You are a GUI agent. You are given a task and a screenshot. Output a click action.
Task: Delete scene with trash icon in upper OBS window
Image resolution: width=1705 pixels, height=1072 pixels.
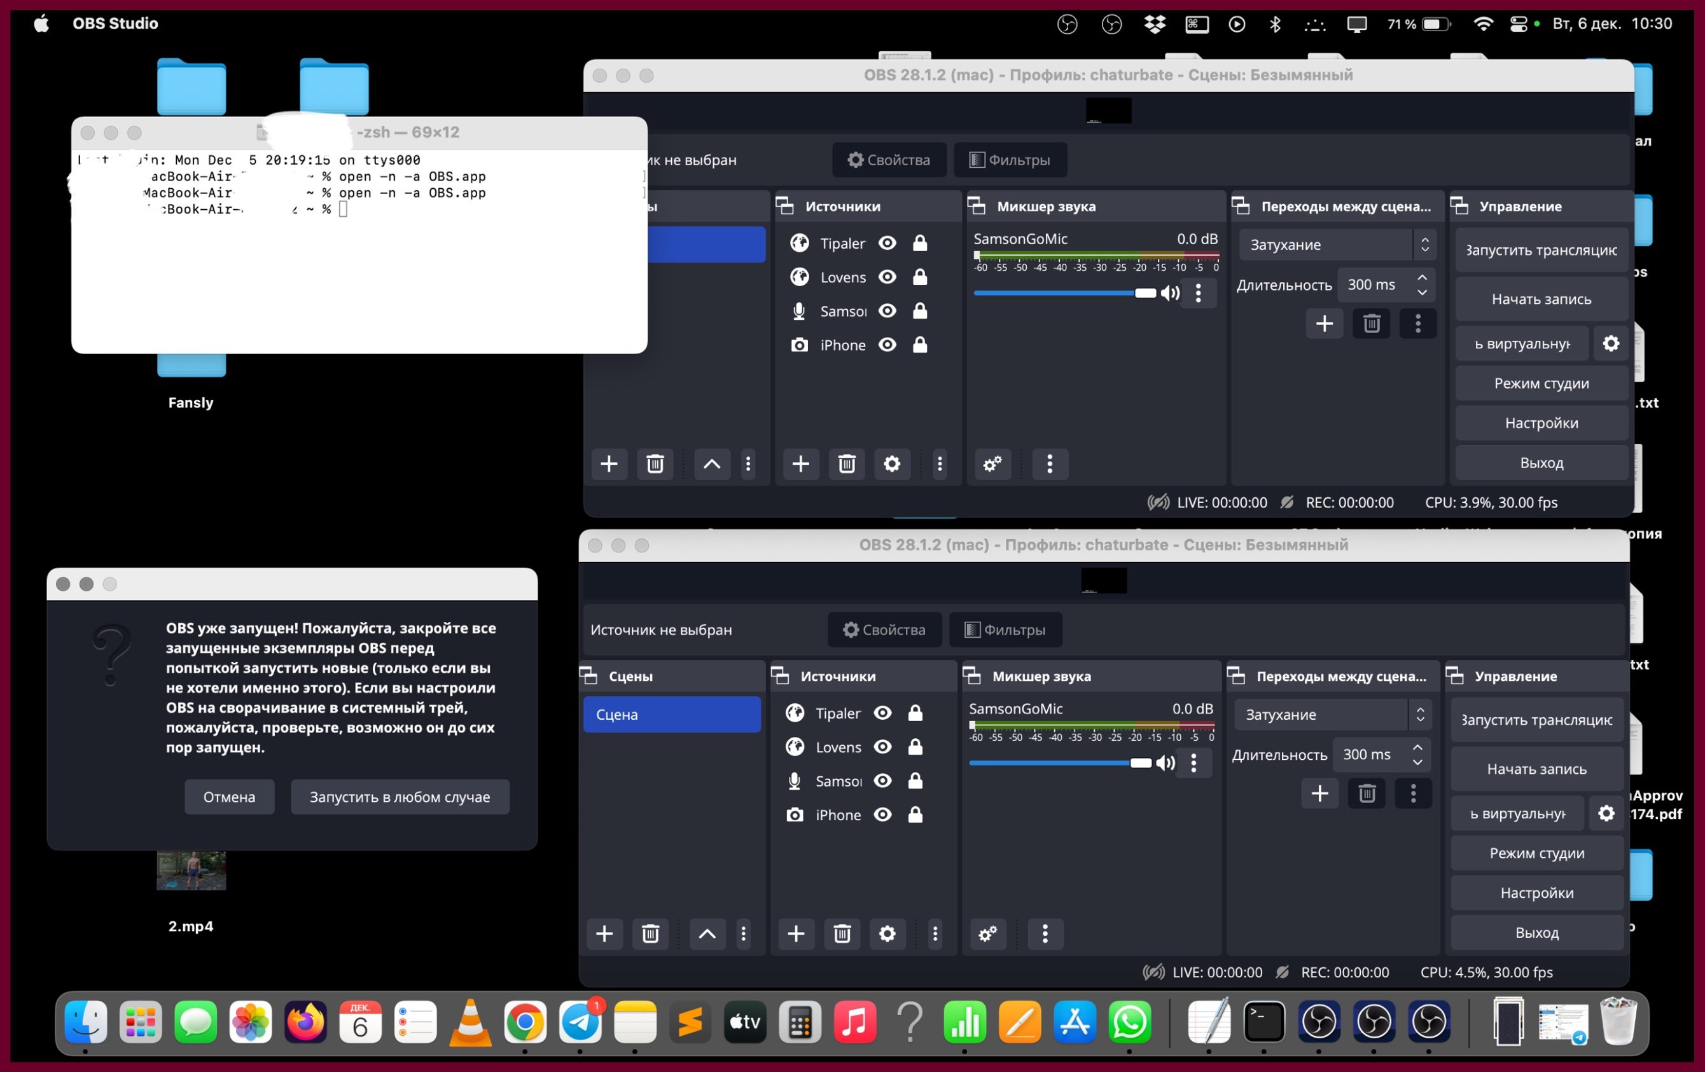point(655,464)
